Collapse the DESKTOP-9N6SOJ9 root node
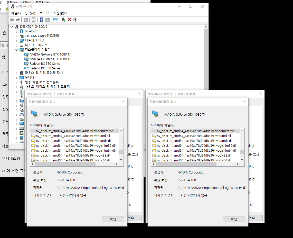This screenshot has height=238, width=293. pyautogui.click(x=12, y=27)
